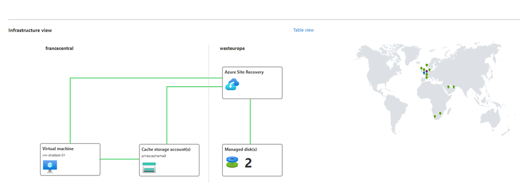This screenshot has width=520, height=190.
Task: Click the prireccacherha9 storage account name
Action: pyautogui.click(x=154, y=156)
